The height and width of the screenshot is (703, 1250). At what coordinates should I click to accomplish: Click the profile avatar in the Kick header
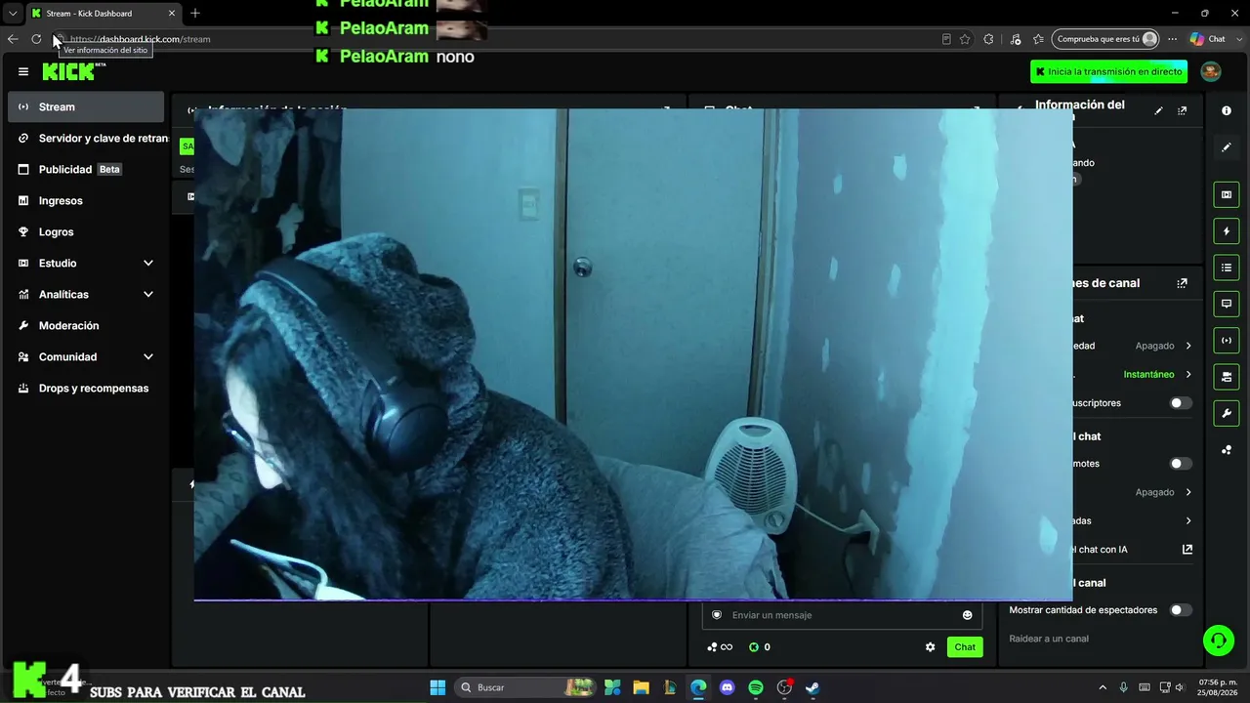pyautogui.click(x=1211, y=71)
